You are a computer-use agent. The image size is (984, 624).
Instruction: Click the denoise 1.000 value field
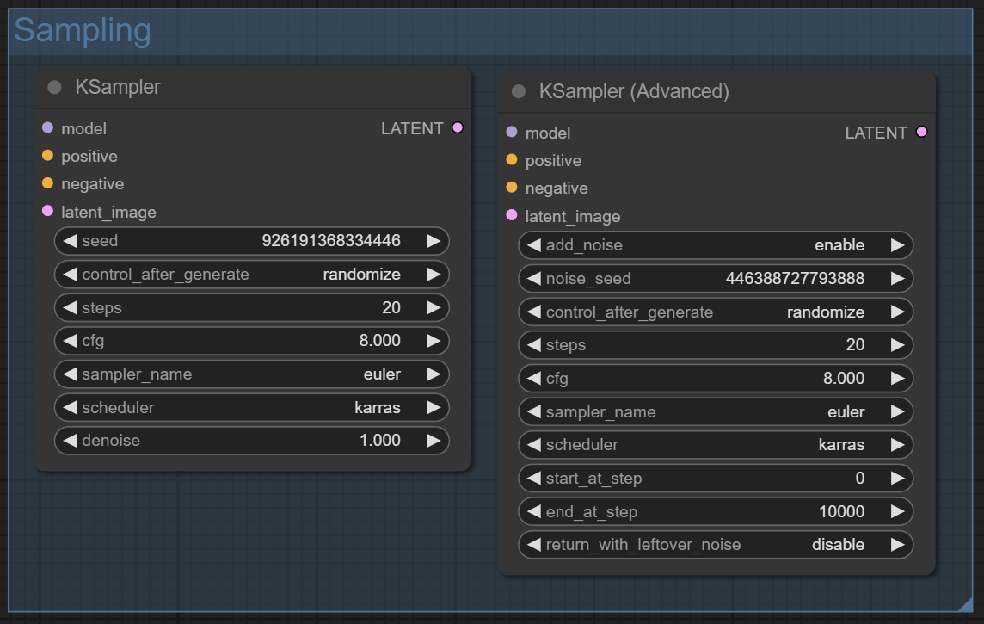(x=252, y=441)
